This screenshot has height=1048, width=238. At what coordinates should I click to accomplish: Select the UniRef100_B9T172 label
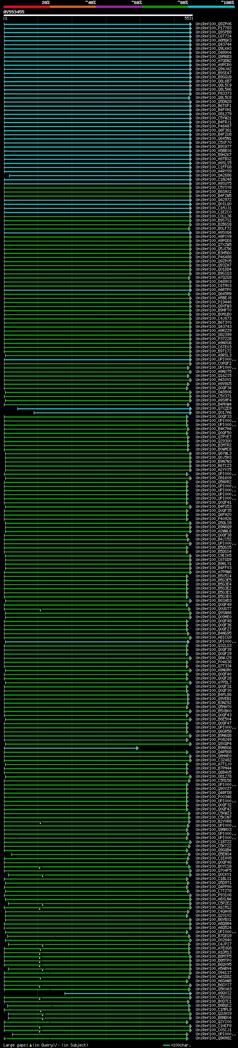coord(213,351)
